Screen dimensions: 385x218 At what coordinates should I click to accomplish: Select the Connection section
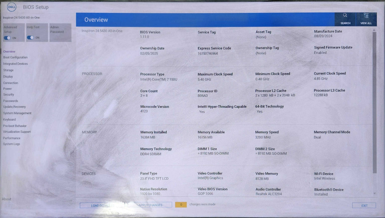coord(11,83)
